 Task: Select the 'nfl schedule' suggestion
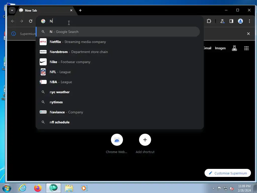coord(118,122)
